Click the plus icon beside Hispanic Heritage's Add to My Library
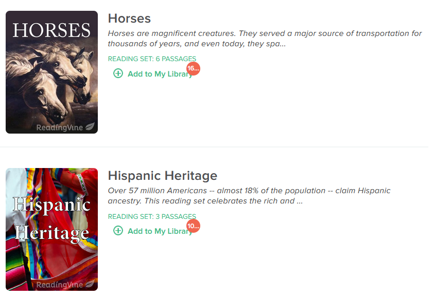This screenshot has height=298, width=434. pyautogui.click(x=118, y=231)
